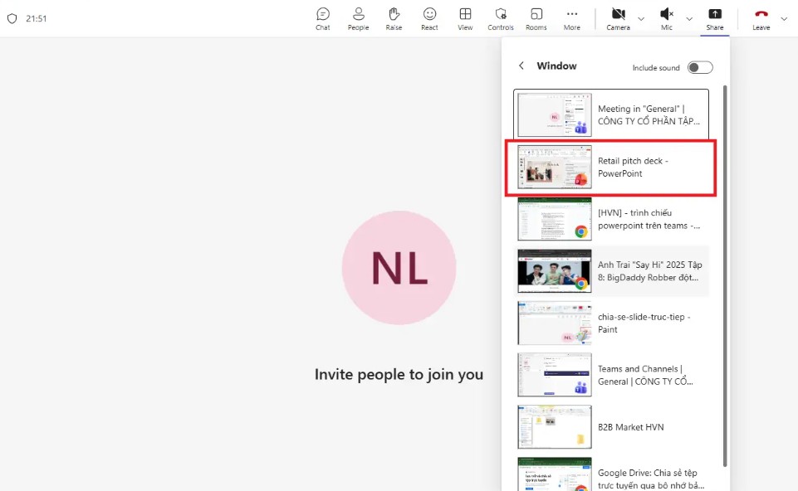Expand the Leave options dropdown arrow
This screenshot has width=798, height=491.
pyautogui.click(x=784, y=18)
